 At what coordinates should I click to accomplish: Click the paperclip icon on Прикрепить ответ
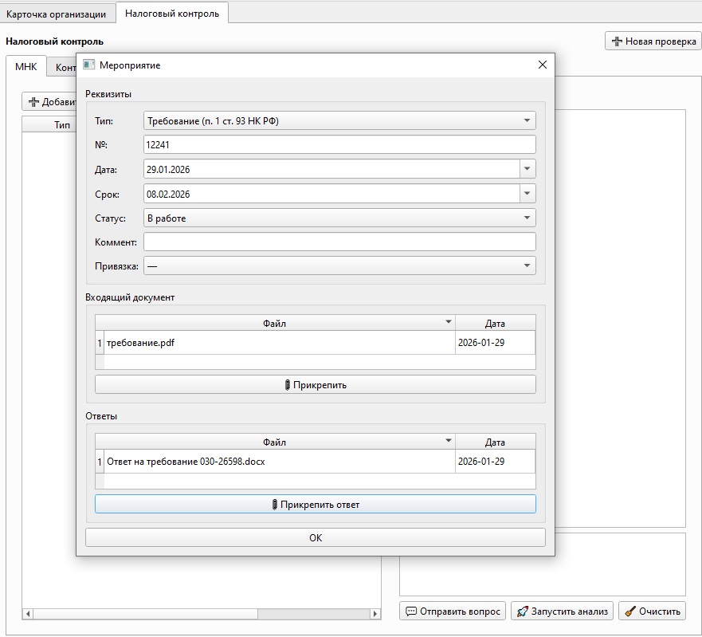(x=275, y=505)
